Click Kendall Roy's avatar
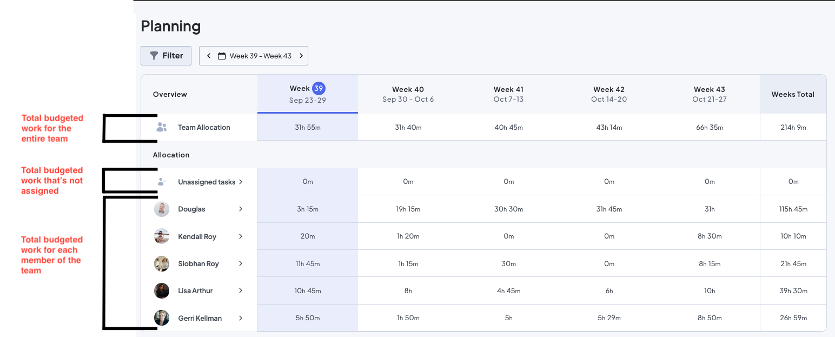This screenshot has width=835, height=337. tap(162, 236)
